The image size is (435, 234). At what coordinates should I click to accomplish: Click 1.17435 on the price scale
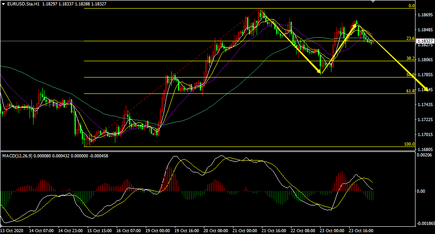click(x=425, y=104)
